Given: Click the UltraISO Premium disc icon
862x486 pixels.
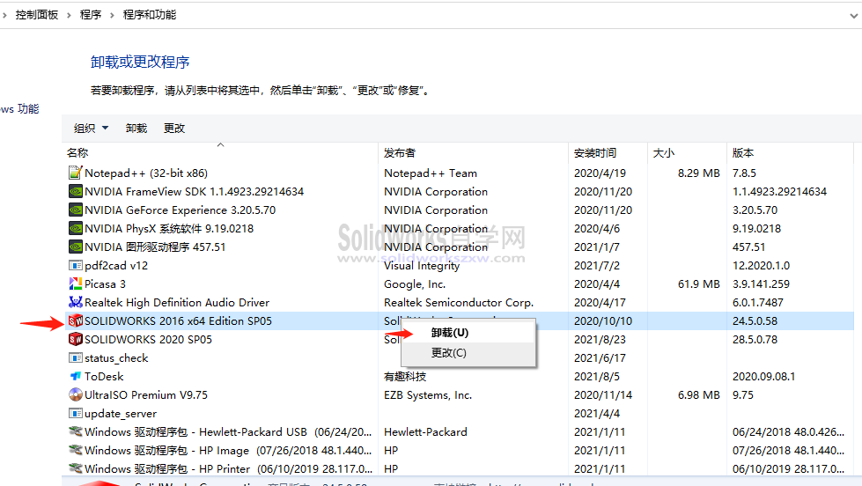Looking at the screenshot, I should [x=76, y=394].
